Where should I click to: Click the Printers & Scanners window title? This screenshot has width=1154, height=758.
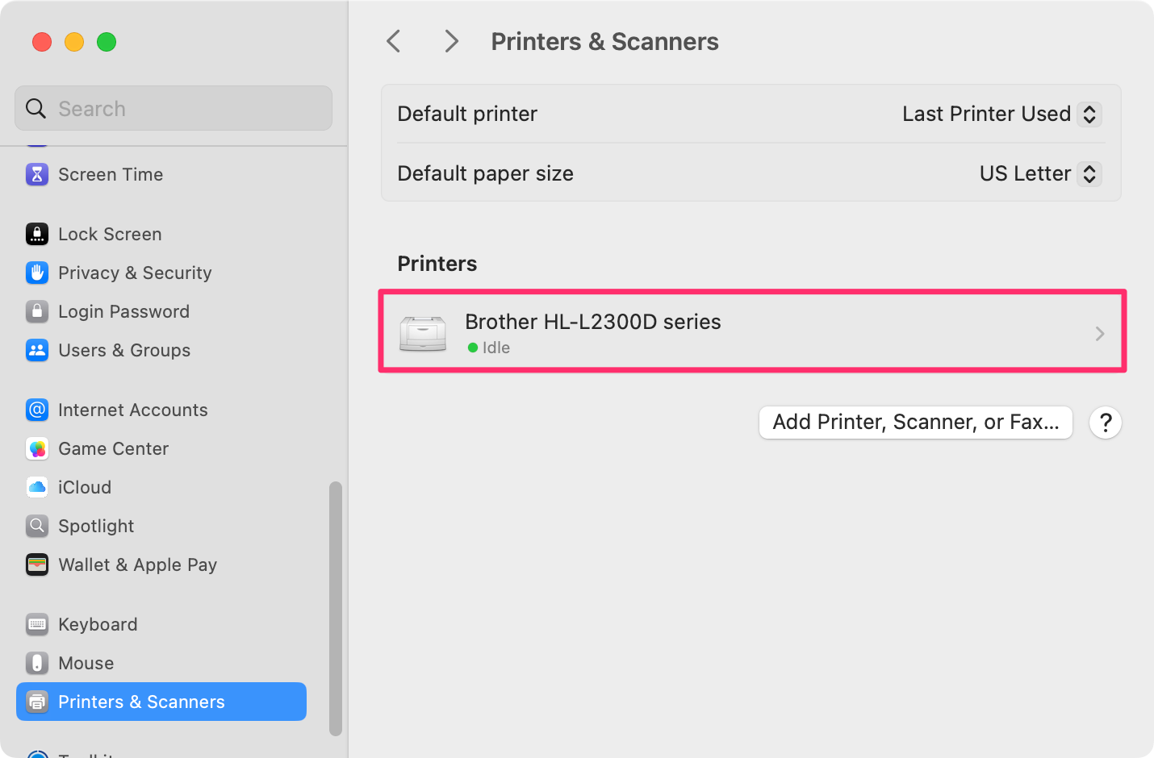click(x=604, y=41)
